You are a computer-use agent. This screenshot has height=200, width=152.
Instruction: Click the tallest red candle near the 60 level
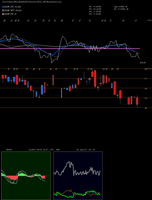coord(95,78)
